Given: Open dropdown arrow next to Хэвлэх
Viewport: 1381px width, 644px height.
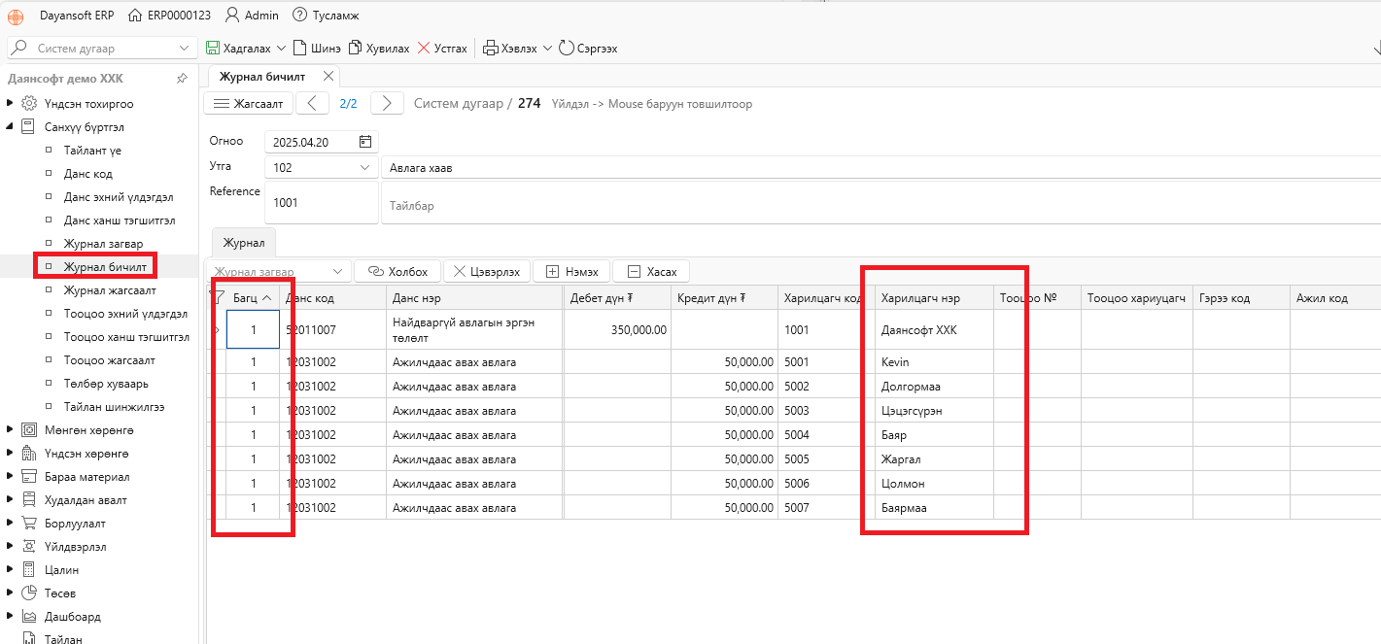Looking at the screenshot, I should click(x=547, y=48).
